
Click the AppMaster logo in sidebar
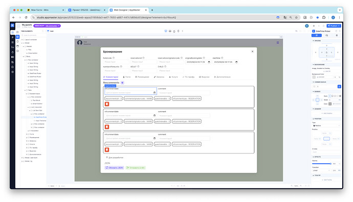(12, 26)
